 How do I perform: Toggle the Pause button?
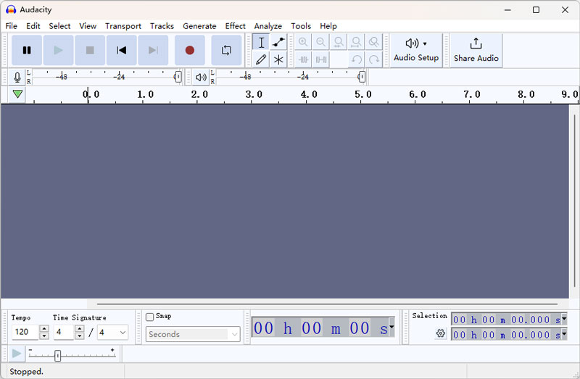(x=27, y=50)
